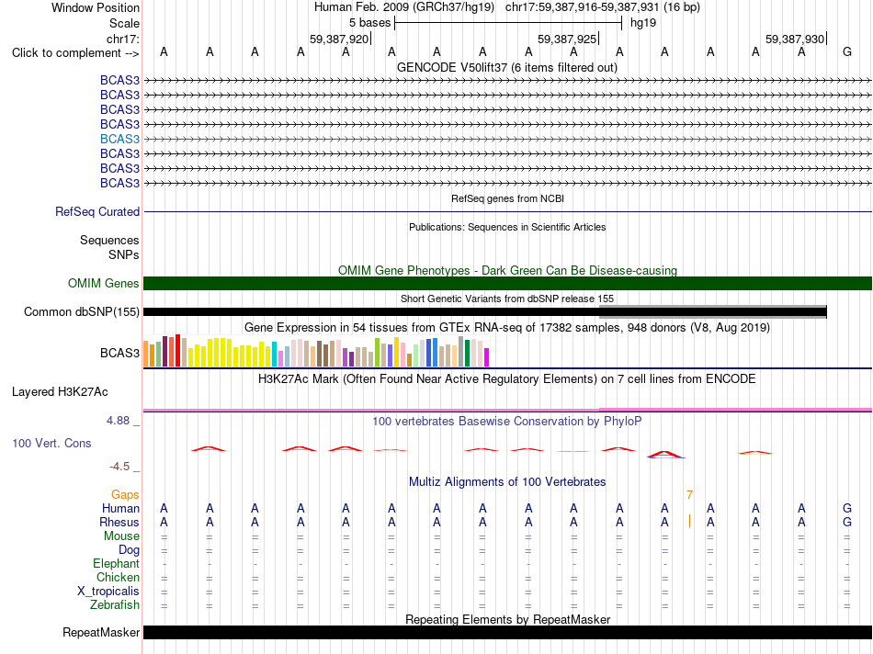Click to complement the base sequence
This screenshot has height=654, width=873.
(75, 53)
